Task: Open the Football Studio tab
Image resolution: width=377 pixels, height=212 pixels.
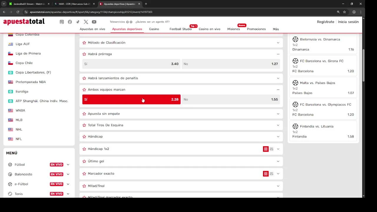Action: point(181,29)
